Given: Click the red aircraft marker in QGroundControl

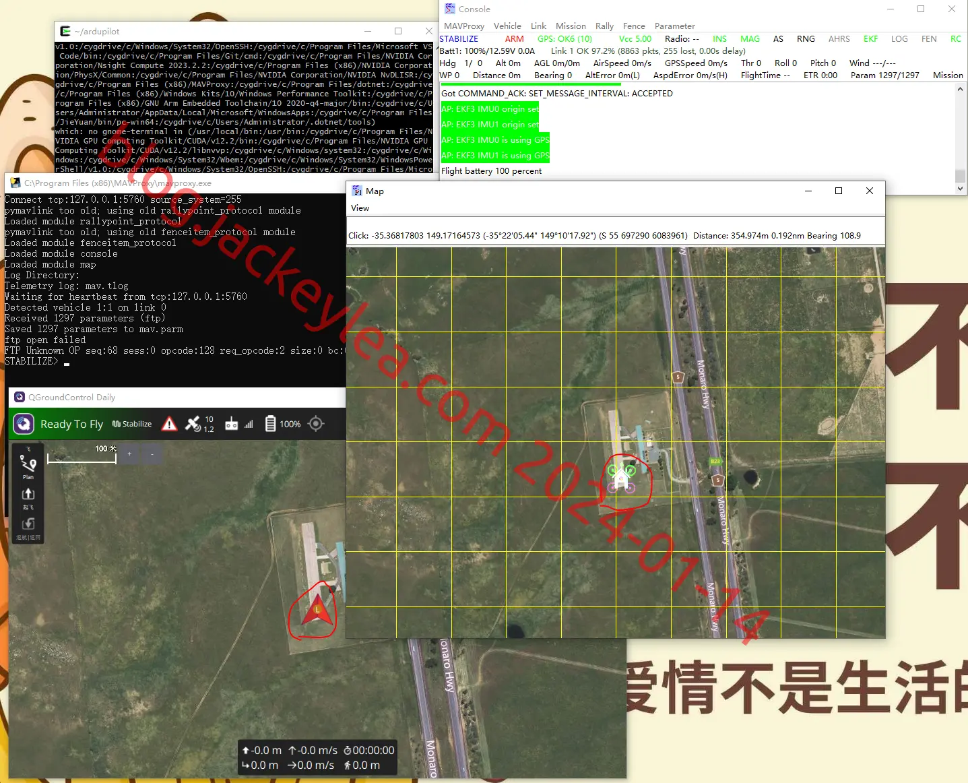Looking at the screenshot, I should [x=317, y=608].
